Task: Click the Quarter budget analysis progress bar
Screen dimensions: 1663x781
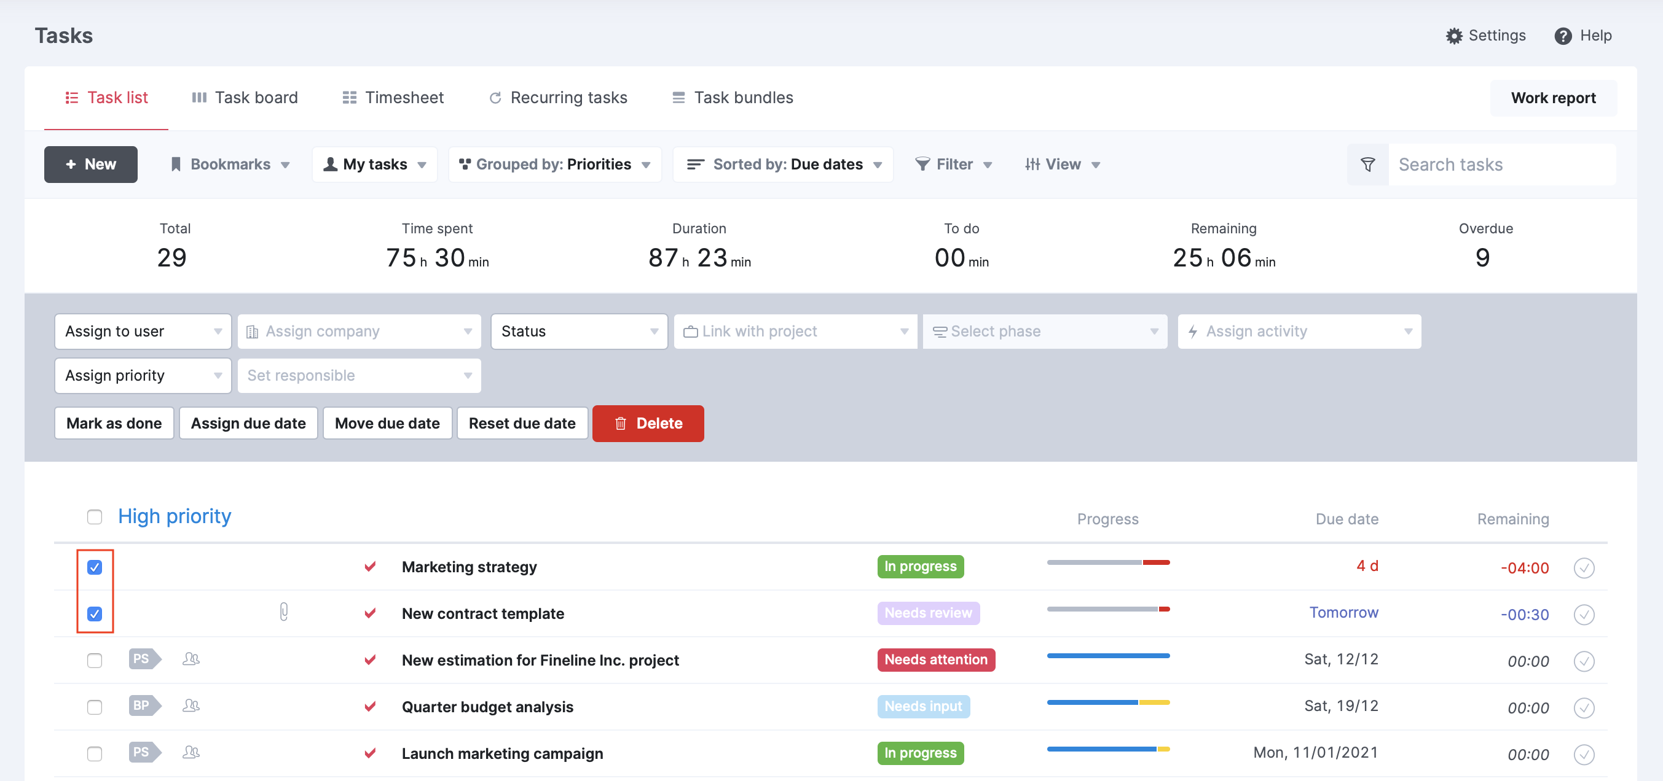Action: click(1108, 702)
